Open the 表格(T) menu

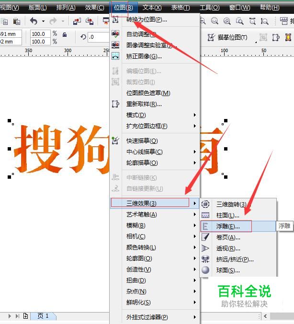[181, 8]
